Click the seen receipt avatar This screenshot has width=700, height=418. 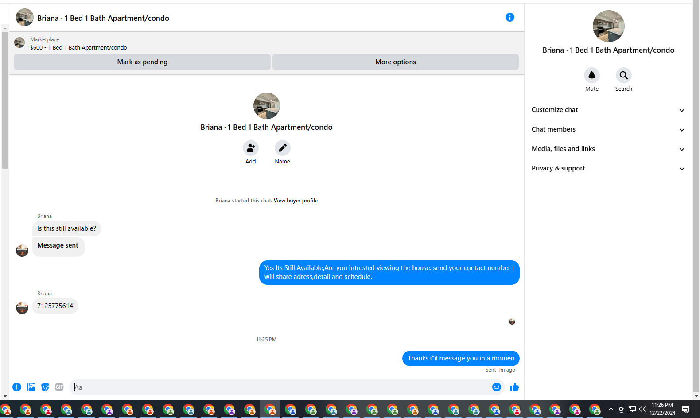click(512, 321)
